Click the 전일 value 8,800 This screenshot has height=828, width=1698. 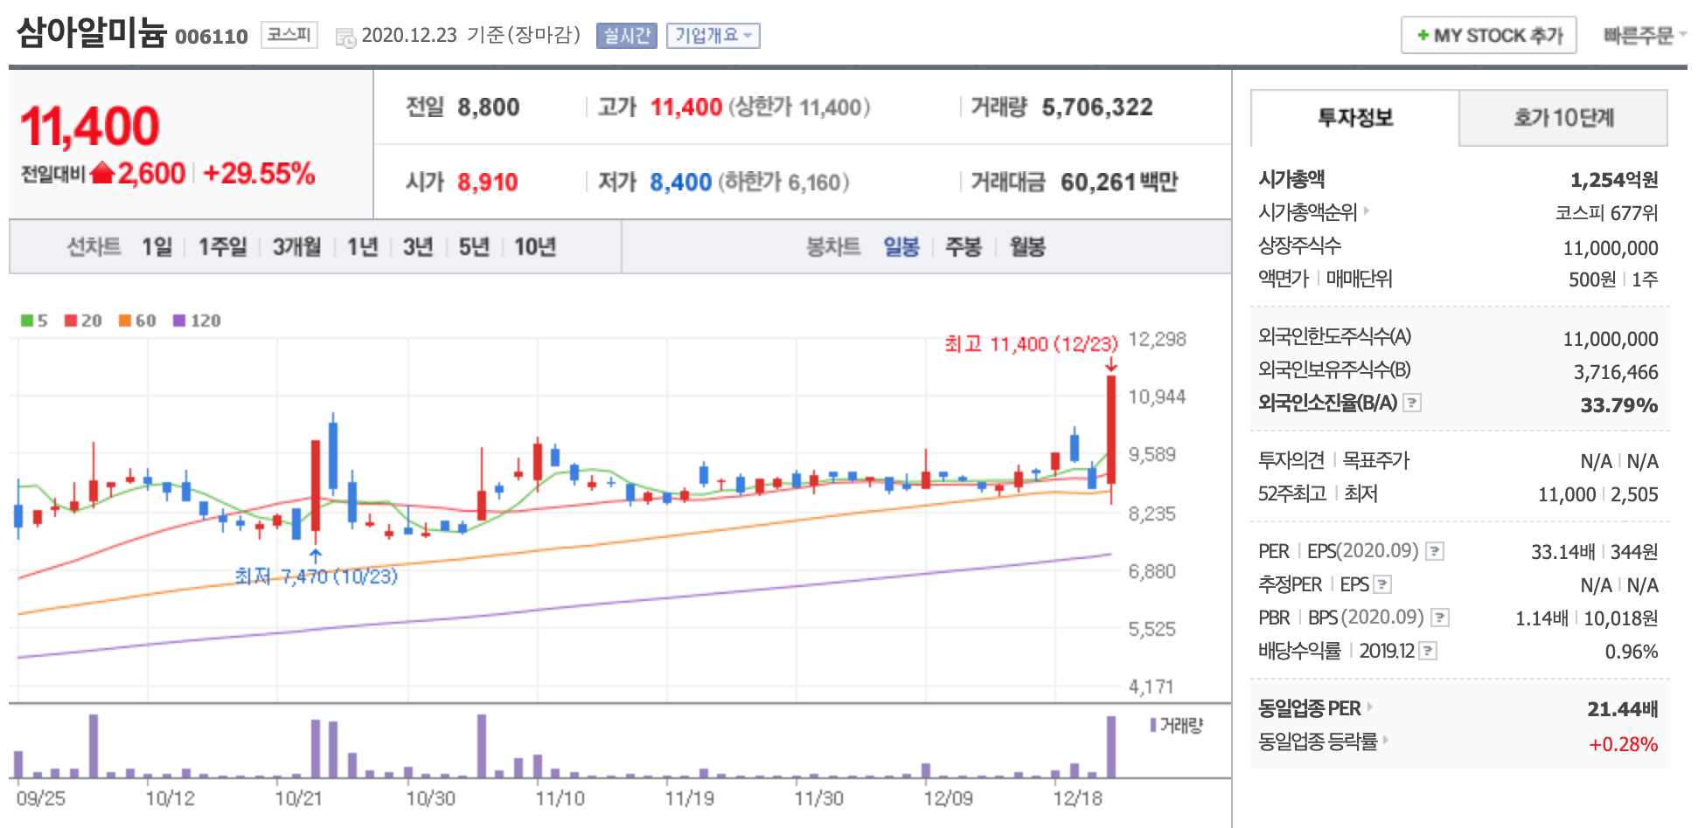point(489,107)
